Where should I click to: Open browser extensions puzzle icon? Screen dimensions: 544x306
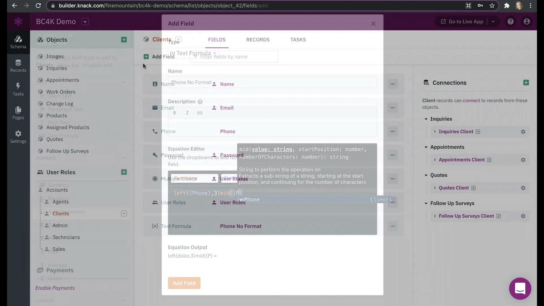tap(507, 6)
